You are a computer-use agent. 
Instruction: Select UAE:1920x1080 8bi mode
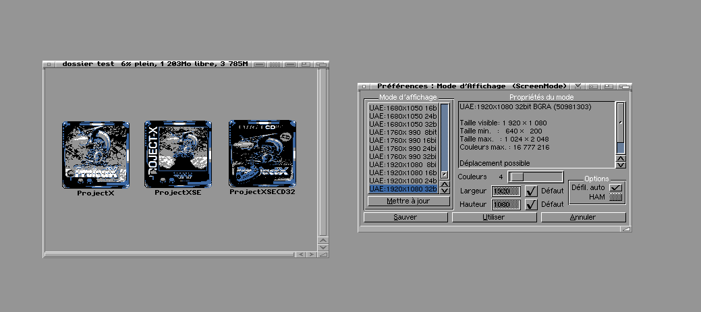click(x=403, y=164)
